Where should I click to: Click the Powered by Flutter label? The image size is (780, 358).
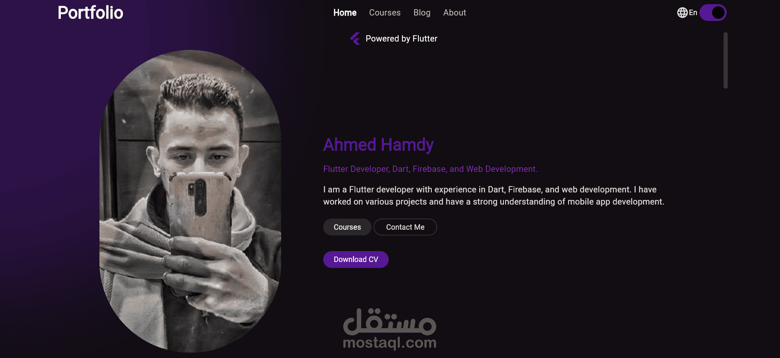click(402, 39)
